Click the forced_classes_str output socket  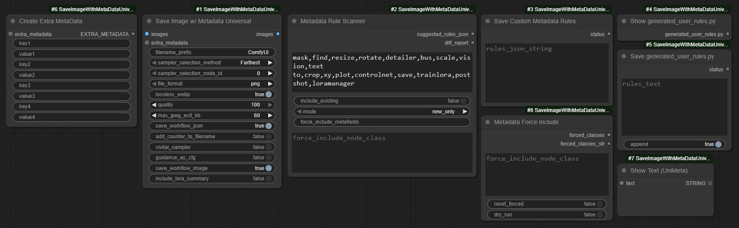click(x=609, y=143)
